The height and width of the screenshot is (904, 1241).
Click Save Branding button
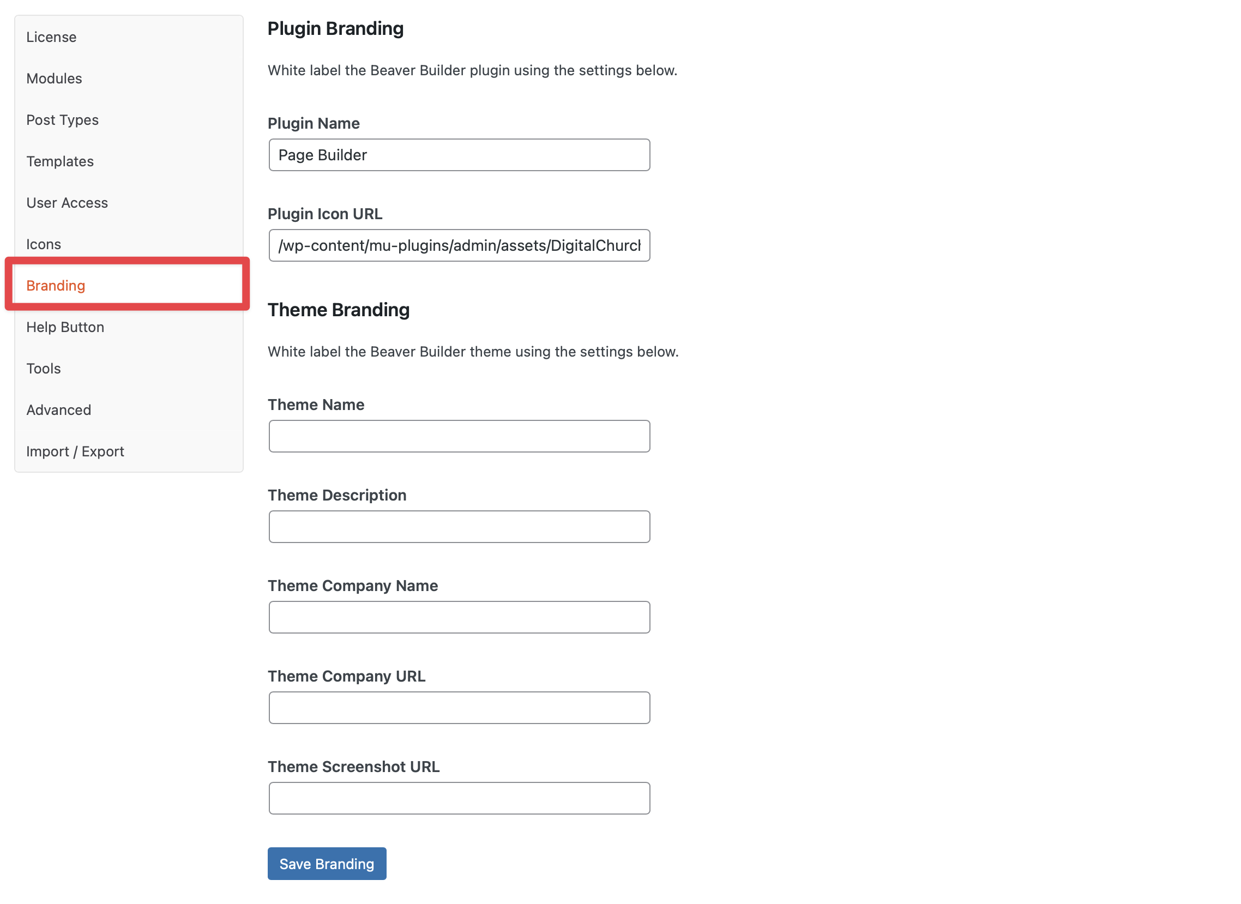click(327, 864)
